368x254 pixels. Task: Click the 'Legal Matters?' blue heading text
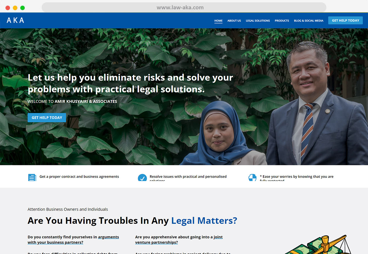204,221
